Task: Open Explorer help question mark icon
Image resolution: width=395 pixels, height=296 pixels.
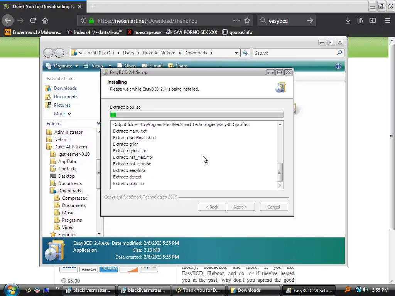Action: coord(338,66)
